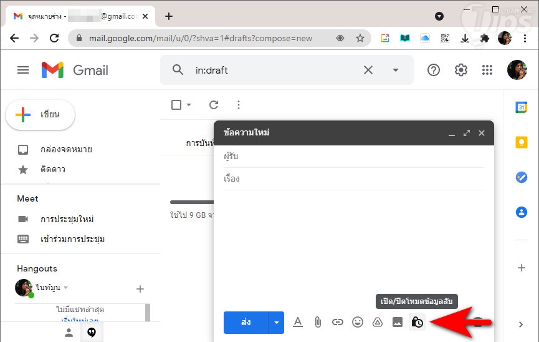Close the Gmail browser tab

point(145,16)
